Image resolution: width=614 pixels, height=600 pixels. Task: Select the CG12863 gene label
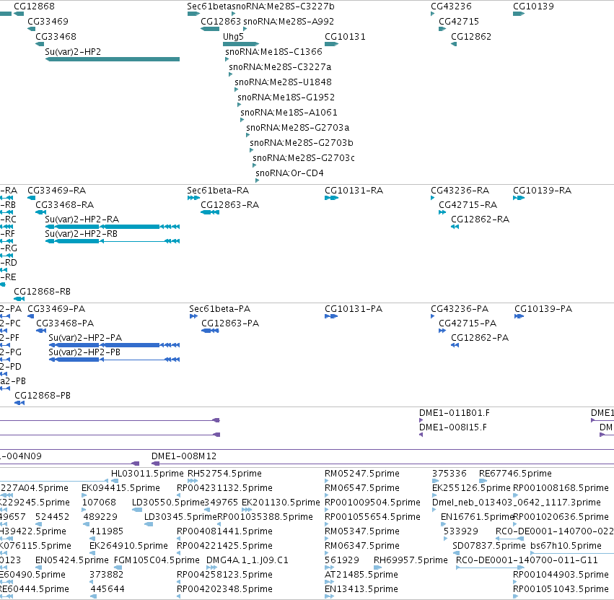click(x=221, y=22)
